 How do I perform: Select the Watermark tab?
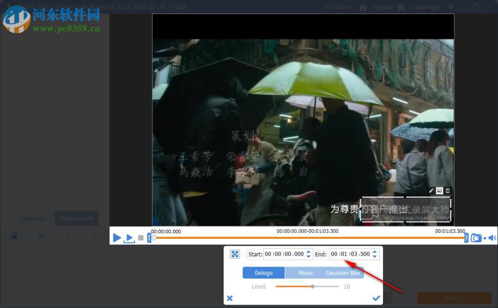(x=77, y=218)
